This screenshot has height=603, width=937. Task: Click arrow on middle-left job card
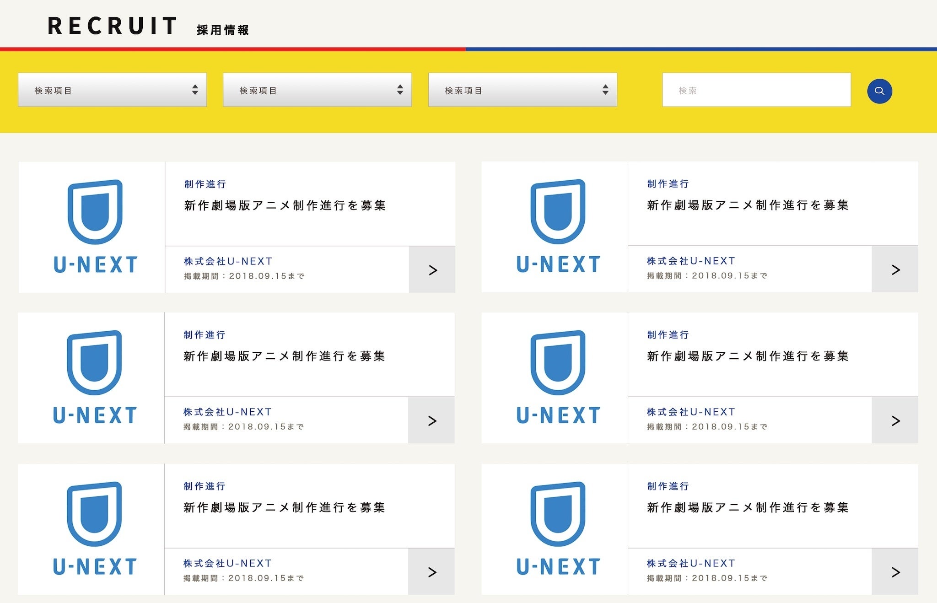click(x=431, y=420)
